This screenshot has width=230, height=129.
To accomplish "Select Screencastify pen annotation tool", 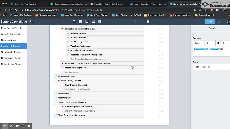I will point(11,126).
